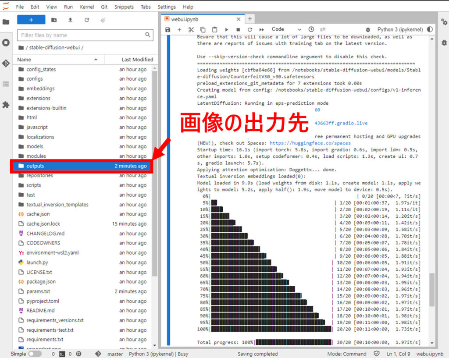The image size is (449, 358).
Task: Click the blue new launcher button
Action: [x=31, y=20]
